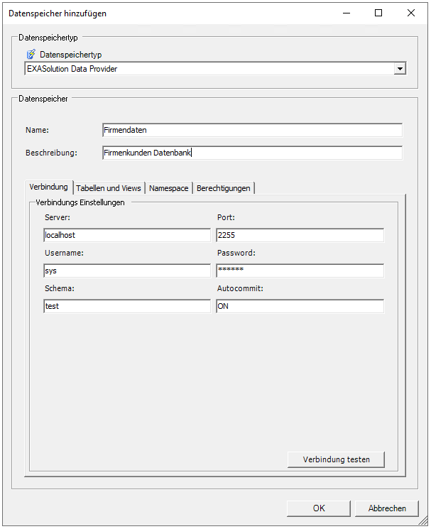Open the Tabellen und Views tab
Viewport: 431px width, 529px height.
coord(109,188)
